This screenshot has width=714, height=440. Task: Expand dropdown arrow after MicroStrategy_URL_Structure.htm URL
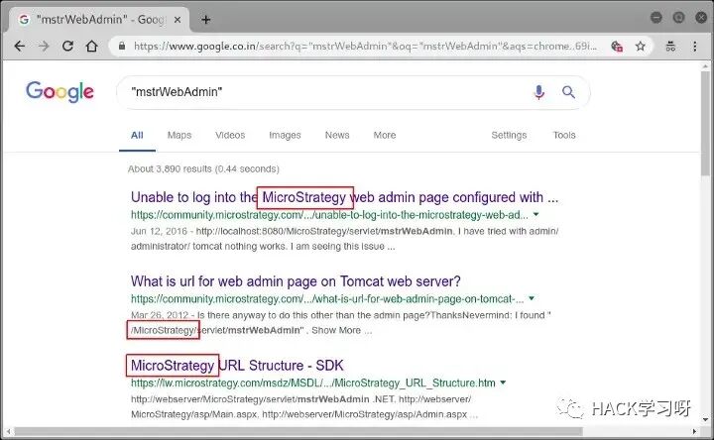tap(503, 383)
